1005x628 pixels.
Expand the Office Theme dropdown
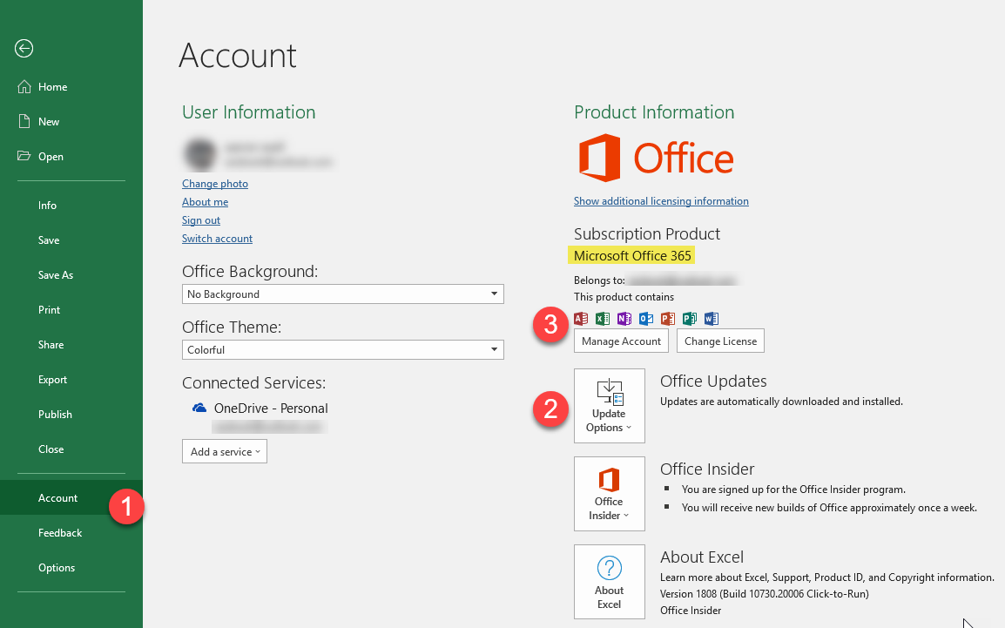[x=343, y=350]
